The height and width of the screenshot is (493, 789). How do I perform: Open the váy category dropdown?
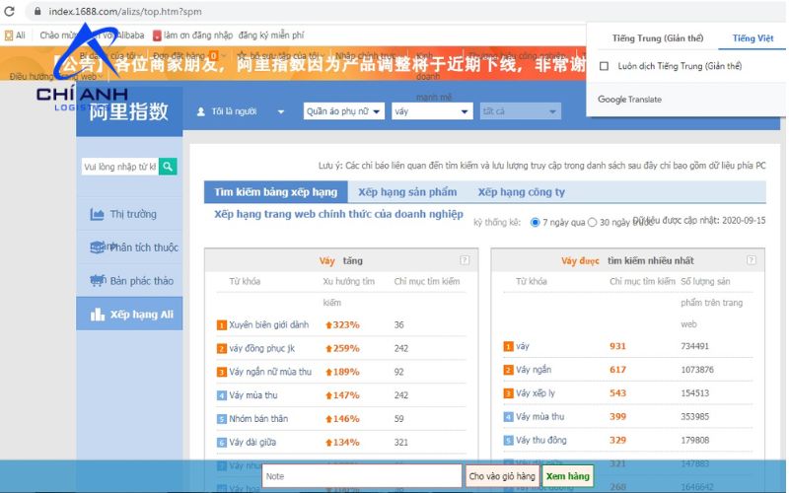click(432, 111)
